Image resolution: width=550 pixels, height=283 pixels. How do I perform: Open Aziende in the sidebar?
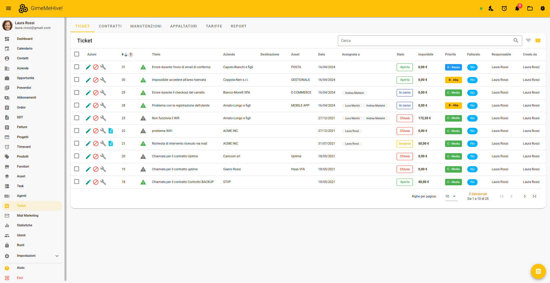(32, 68)
